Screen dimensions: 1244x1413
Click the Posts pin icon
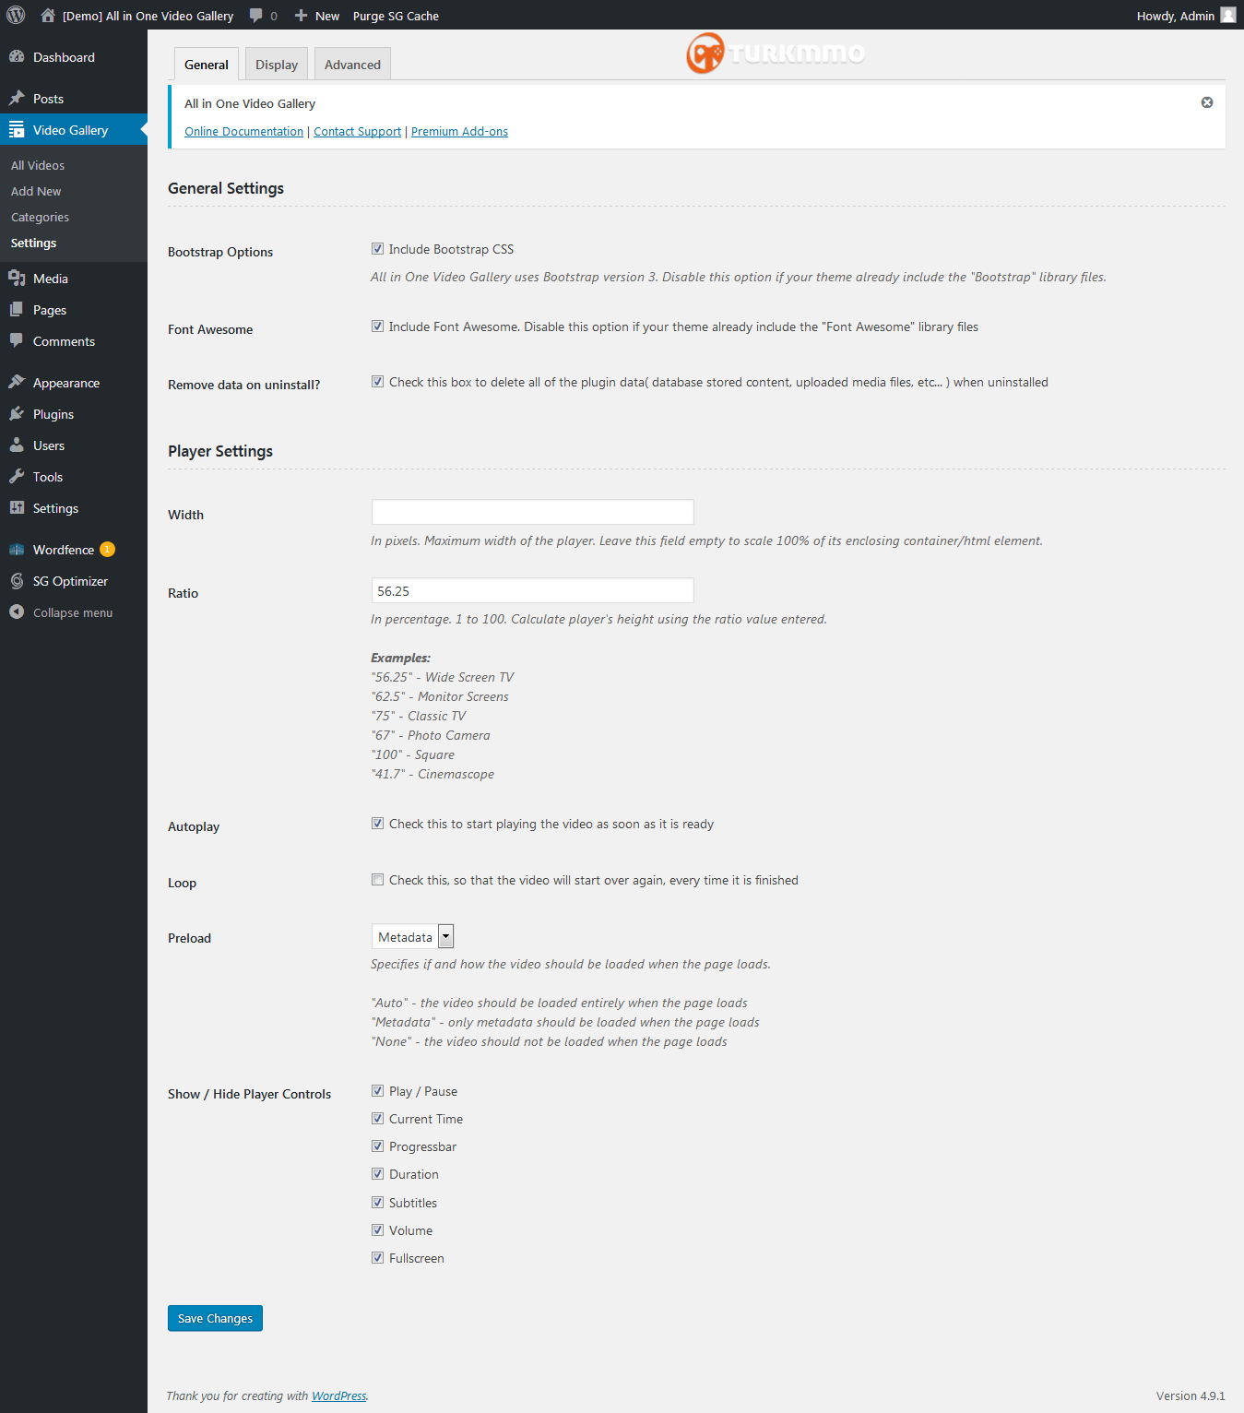(x=17, y=98)
